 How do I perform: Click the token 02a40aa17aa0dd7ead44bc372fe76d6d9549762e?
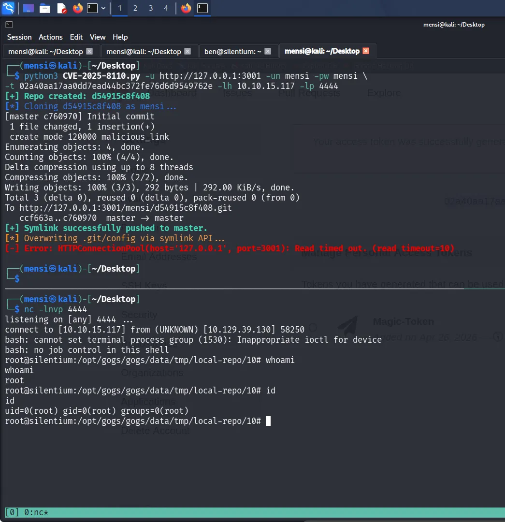(116, 86)
